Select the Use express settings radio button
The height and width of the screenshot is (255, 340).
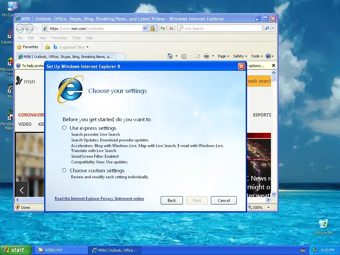coord(64,128)
